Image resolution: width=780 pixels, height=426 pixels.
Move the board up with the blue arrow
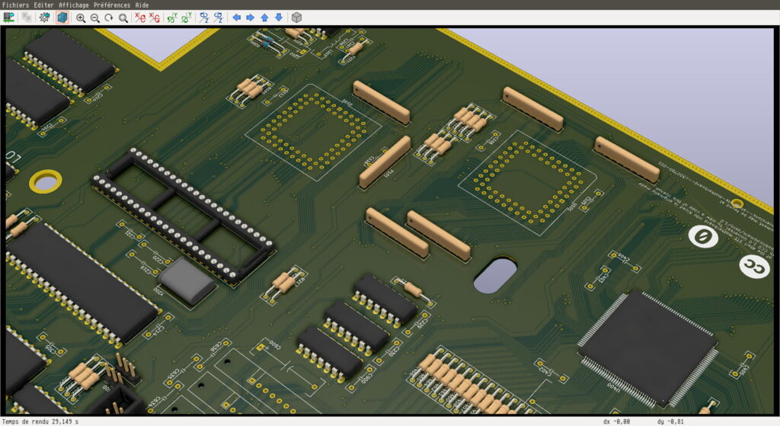point(264,18)
